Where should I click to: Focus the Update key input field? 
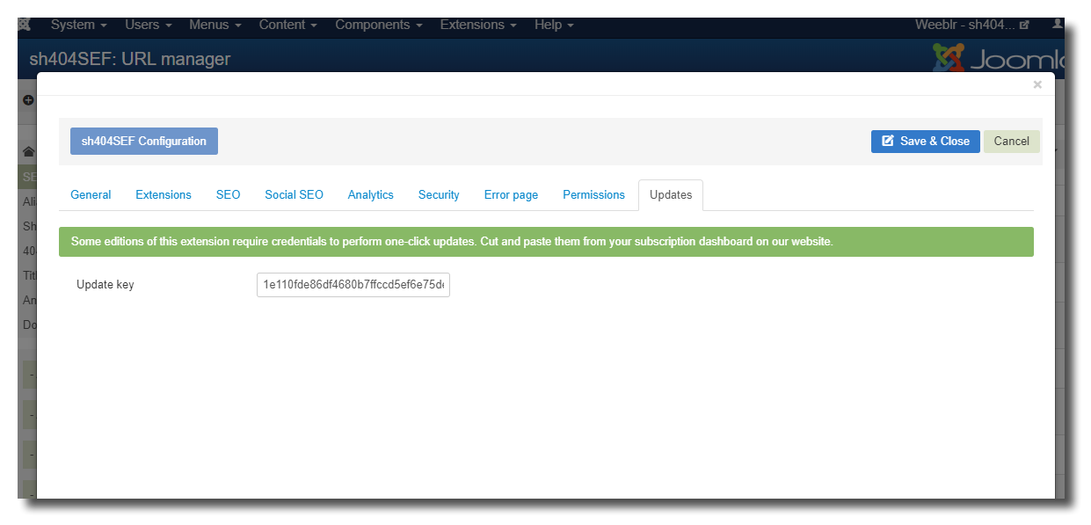[x=353, y=285]
